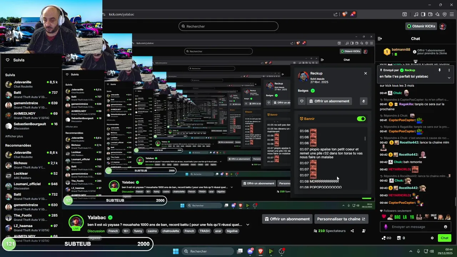Viewport: 457px width, 257px height.
Task: Open gamemixtreize channel with 639 viewers
Action: (x=31, y=105)
